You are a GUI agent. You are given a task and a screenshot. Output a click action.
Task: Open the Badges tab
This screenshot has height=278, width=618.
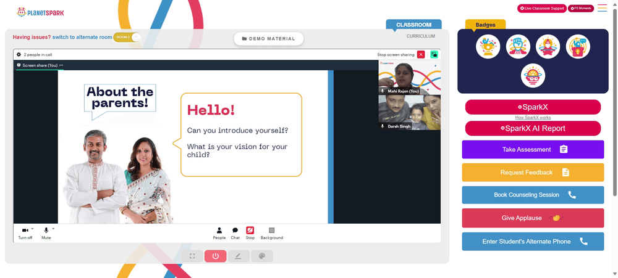[x=485, y=25]
